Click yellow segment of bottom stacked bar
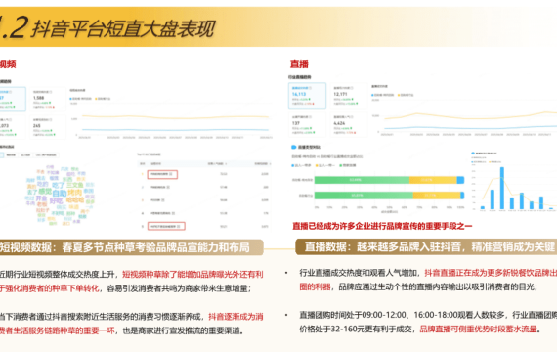The height and width of the screenshot is (352, 557). (x=437, y=196)
